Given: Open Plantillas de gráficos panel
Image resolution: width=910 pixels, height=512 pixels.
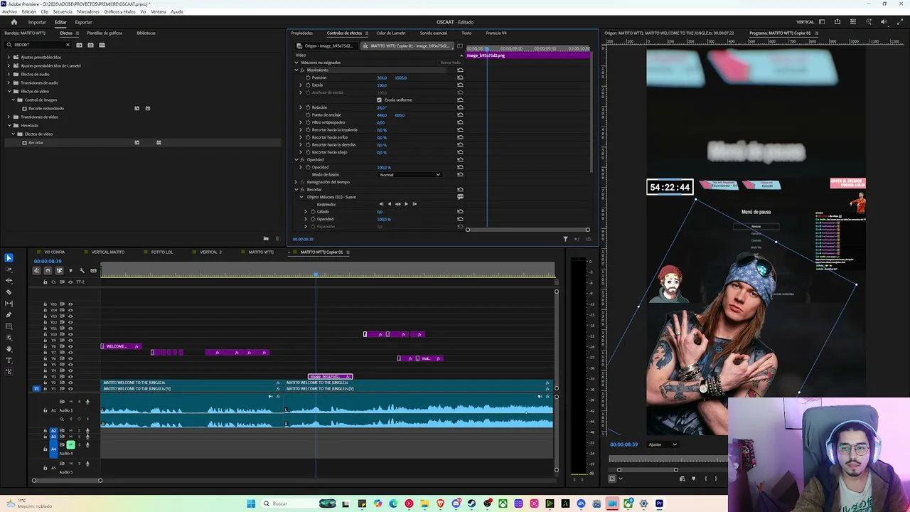Looking at the screenshot, I should pyautogui.click(x=105, y=33).
